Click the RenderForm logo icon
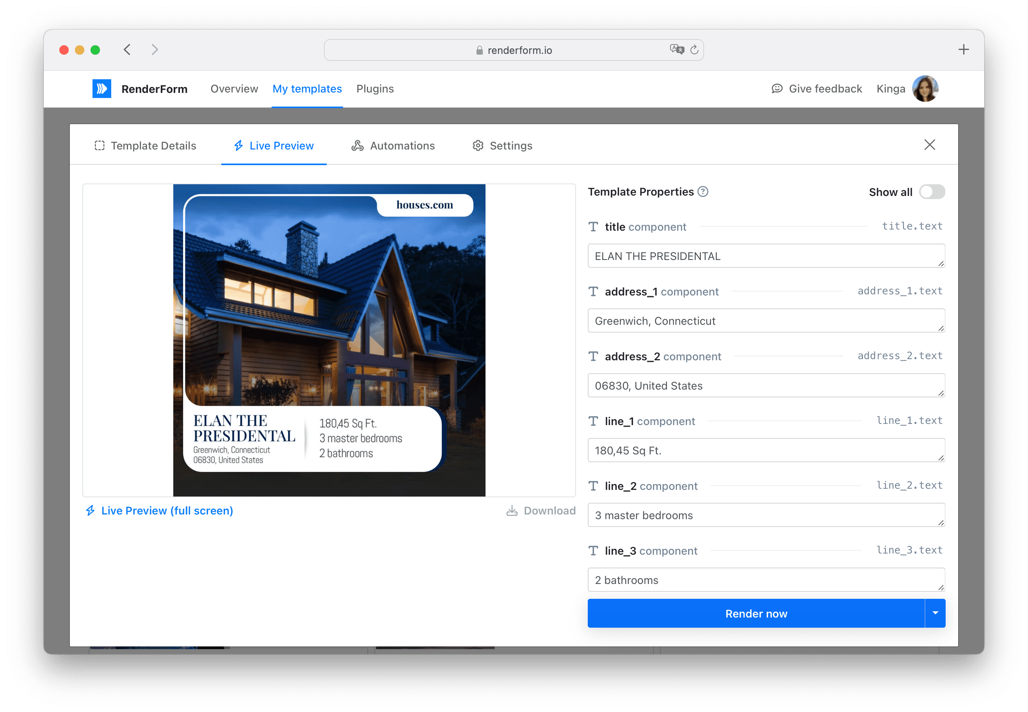Screen dimensions: 1028x712 click(102, 88)
